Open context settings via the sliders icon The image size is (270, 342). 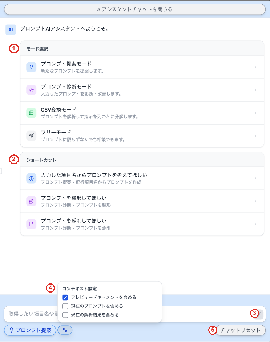(65, 330)
